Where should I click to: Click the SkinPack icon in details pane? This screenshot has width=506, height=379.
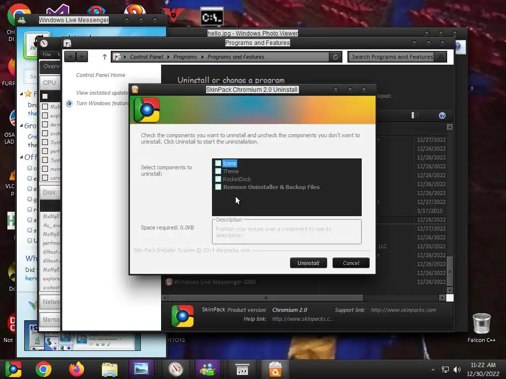(x=183, y=316)
